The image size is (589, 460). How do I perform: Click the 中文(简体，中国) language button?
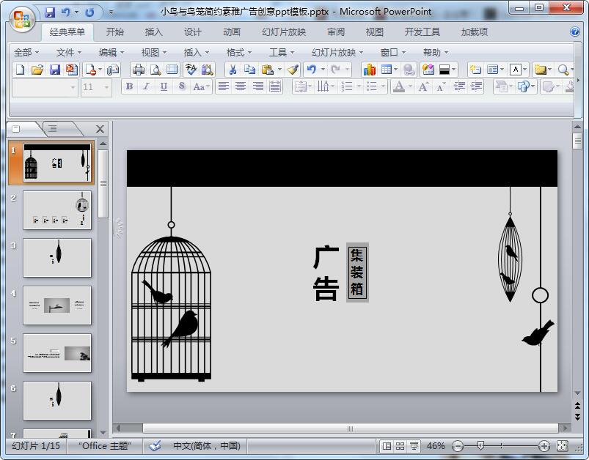point(207,446)
